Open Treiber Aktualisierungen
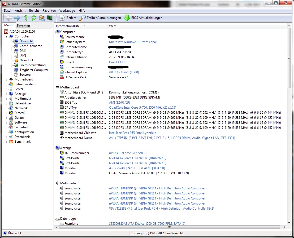 tap(100, 18)
